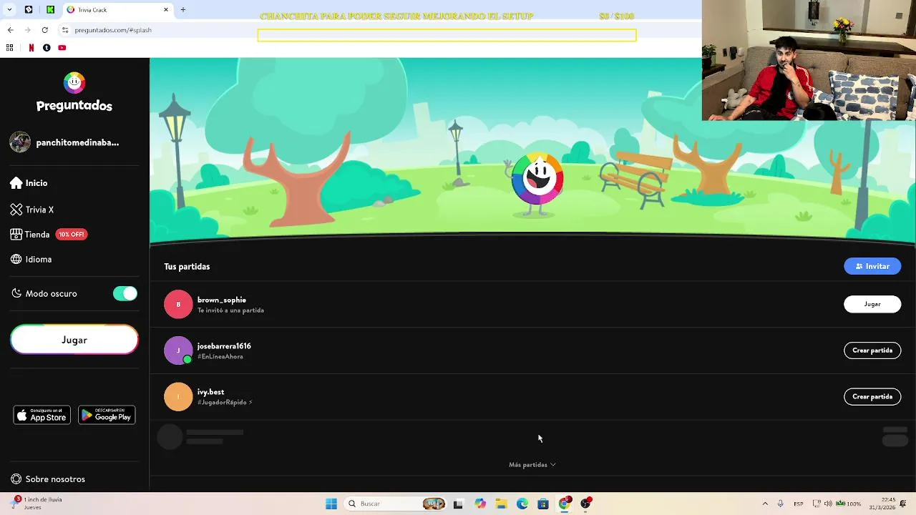Click the Invitar button
This screenshot has height=515, width=916.
coord(872,266)
